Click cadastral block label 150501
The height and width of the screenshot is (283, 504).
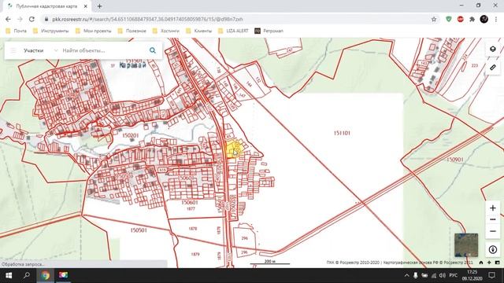pos(139,230)
